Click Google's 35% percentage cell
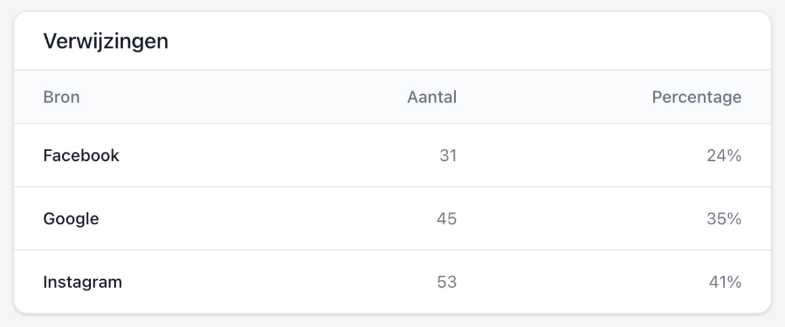Image resolution: width=785 pixels, height=327 pixels. coord(724,219)
